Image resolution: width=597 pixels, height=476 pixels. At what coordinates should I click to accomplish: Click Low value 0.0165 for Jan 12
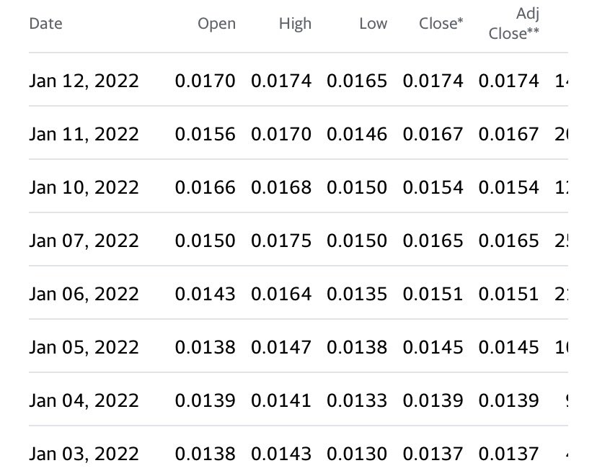[357, 81]
